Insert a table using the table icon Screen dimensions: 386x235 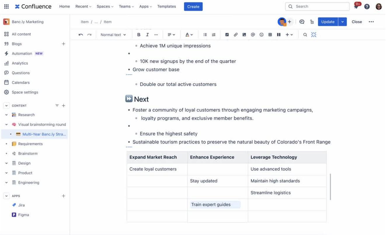(270, 35)
